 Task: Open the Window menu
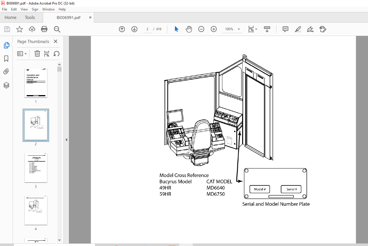click(x=48, y=9)
